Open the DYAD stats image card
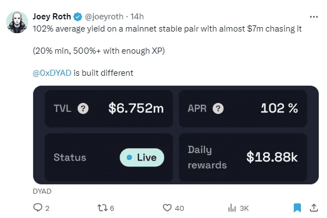 tap(176, 135)
